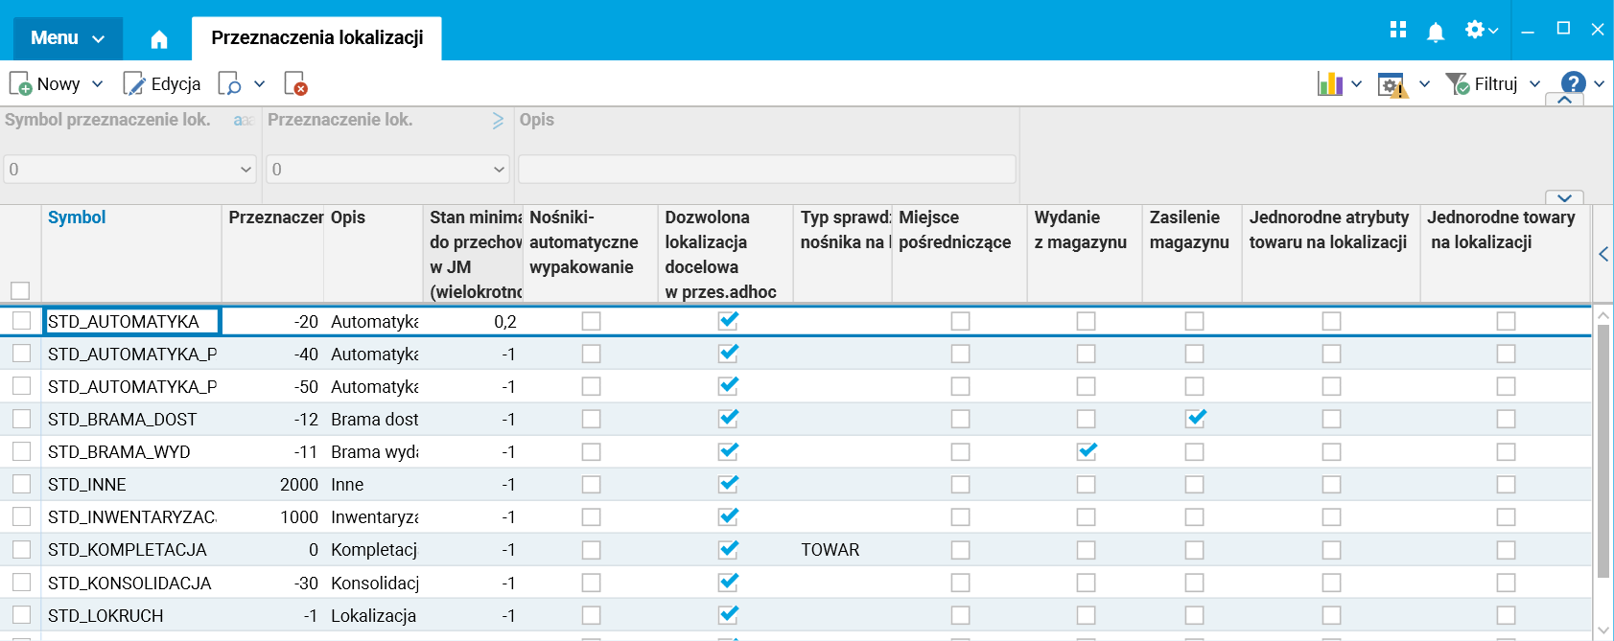Click the Edycja (edit) button
The width and height of the screenshot is (1614, 641).
162,84
